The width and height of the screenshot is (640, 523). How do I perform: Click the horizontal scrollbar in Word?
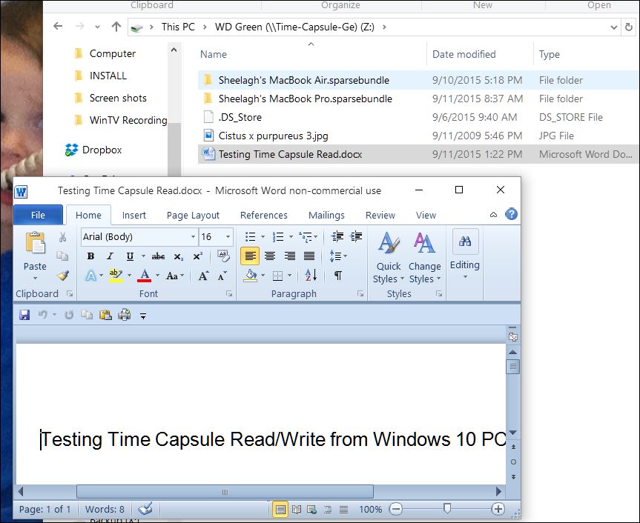[225, 492]
